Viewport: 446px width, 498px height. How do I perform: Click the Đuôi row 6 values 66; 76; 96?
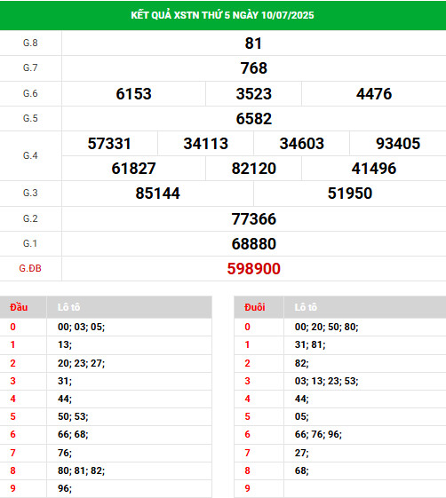tap(318, 434)
